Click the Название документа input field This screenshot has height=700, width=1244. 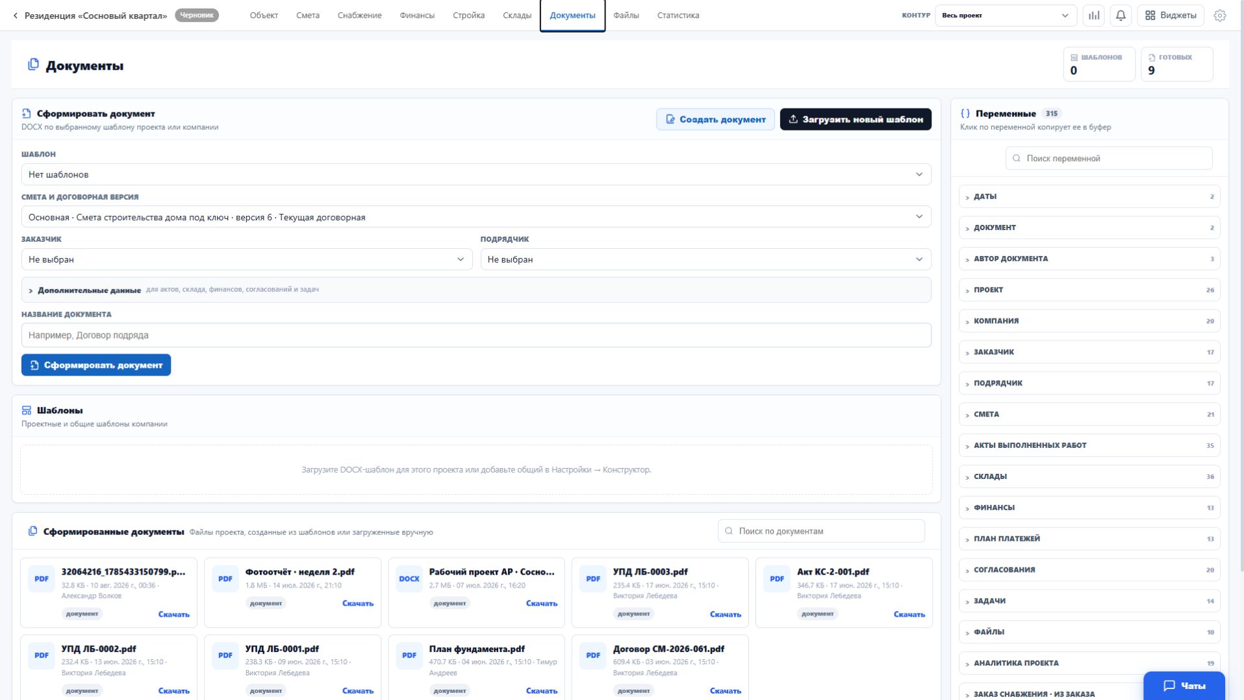coord(476,335)
